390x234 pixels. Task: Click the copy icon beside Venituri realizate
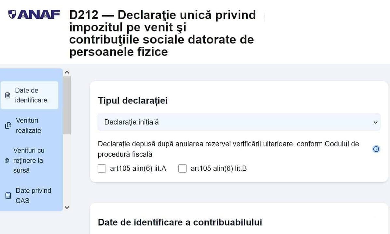click(8, 125)
